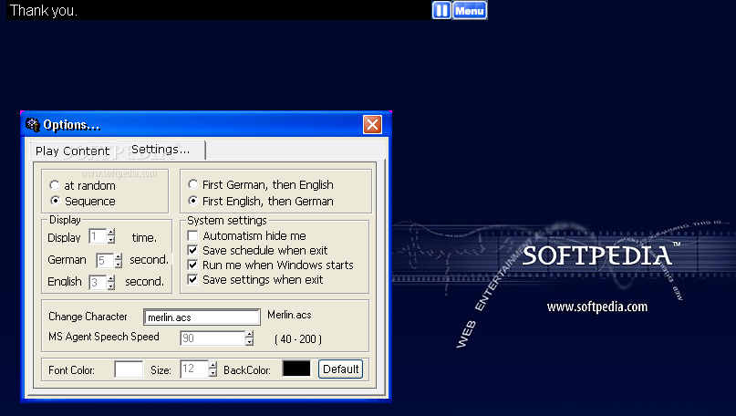Increase the Display time count
Screen dimensions: 736x416
(x=110, y=233)
